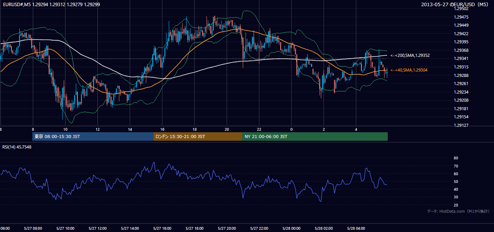Image resolution: width=494 pixels, height=232 pixels.
Task: Click the 5/28 02:00 time axis label
Action: coord(324,229)
